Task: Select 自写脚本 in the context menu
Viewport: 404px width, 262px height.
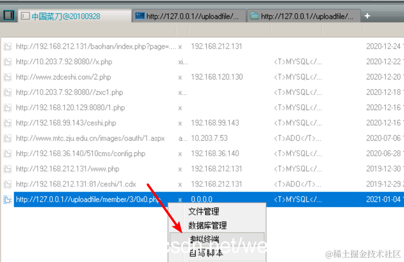Action: point(206,253)
